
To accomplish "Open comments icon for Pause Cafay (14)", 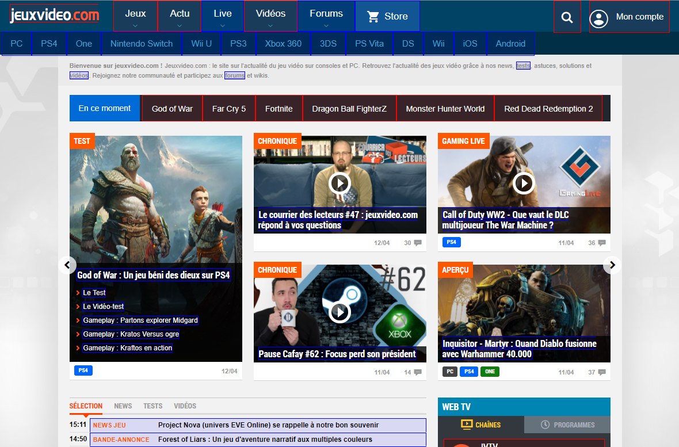I will point(417,372).
